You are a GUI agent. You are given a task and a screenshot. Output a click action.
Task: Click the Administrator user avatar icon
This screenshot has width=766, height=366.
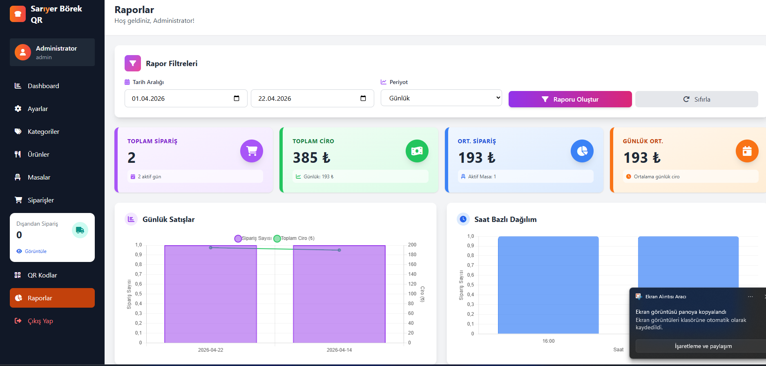tap(23, 52)
